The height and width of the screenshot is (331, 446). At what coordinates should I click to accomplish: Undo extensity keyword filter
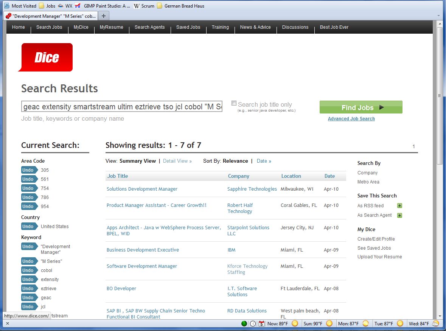29,280
